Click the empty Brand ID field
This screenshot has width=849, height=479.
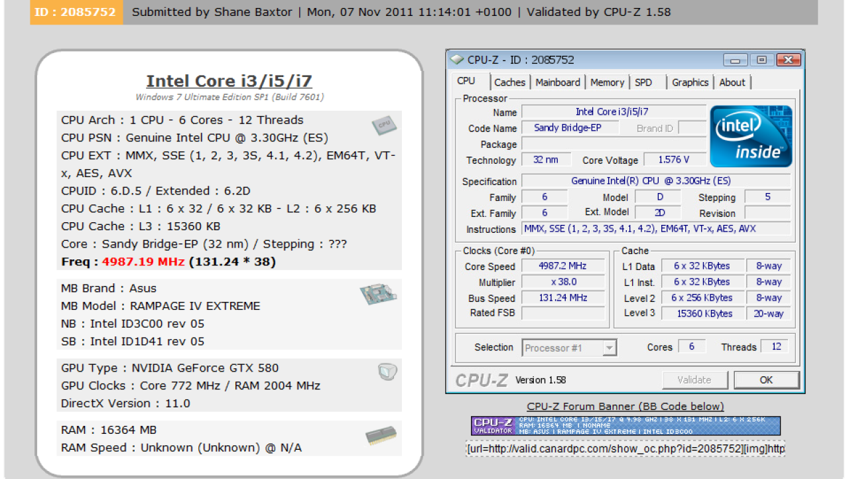tap(692, 128)
